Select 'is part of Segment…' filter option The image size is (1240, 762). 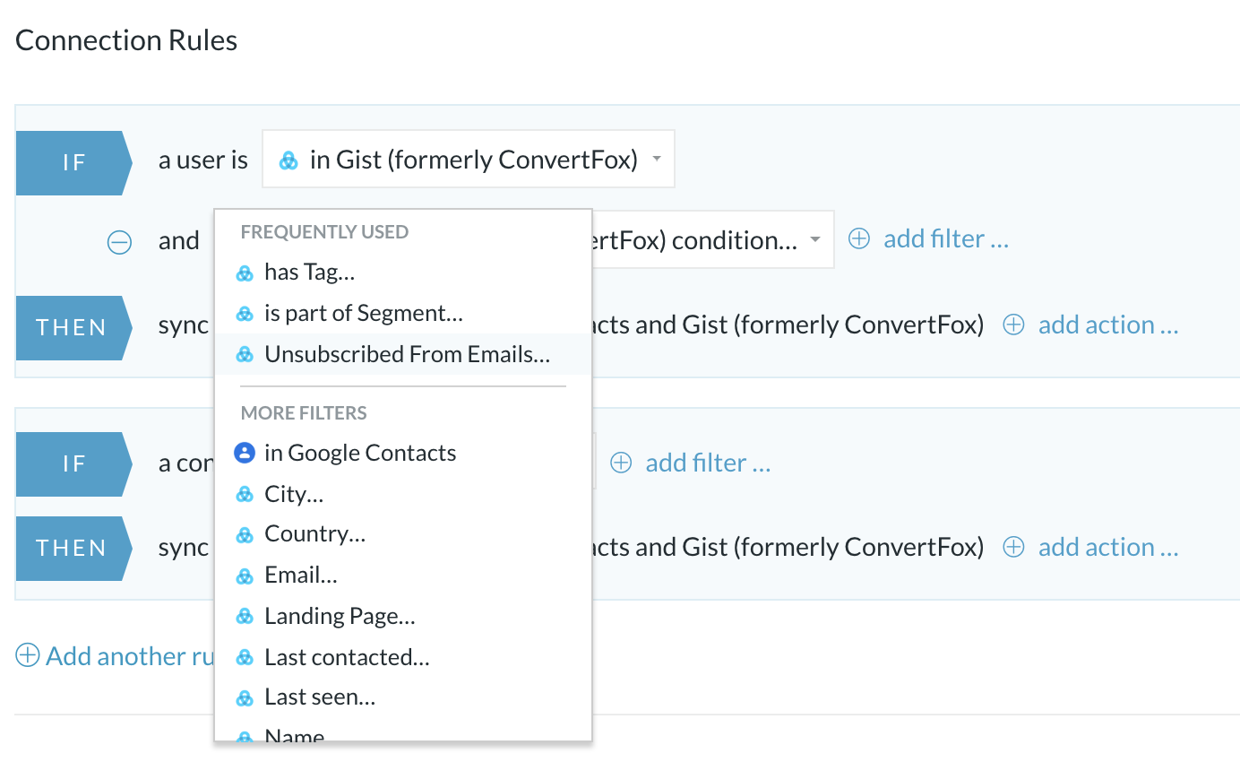click(x=402, y=313)
